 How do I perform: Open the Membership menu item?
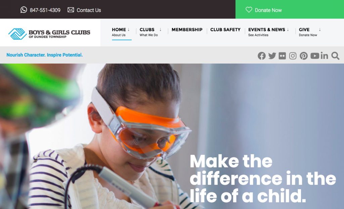187,29
